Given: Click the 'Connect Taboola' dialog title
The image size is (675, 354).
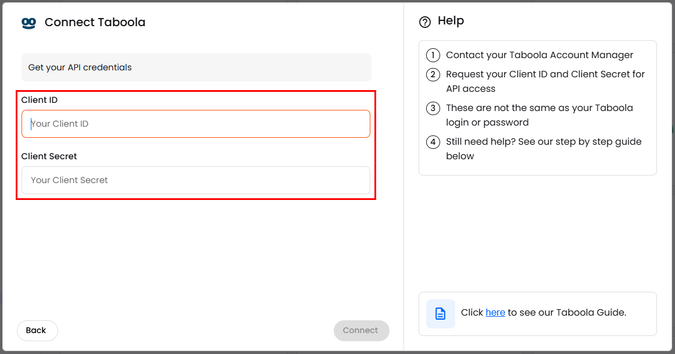Looking at the screenshot, I should 95,23.
